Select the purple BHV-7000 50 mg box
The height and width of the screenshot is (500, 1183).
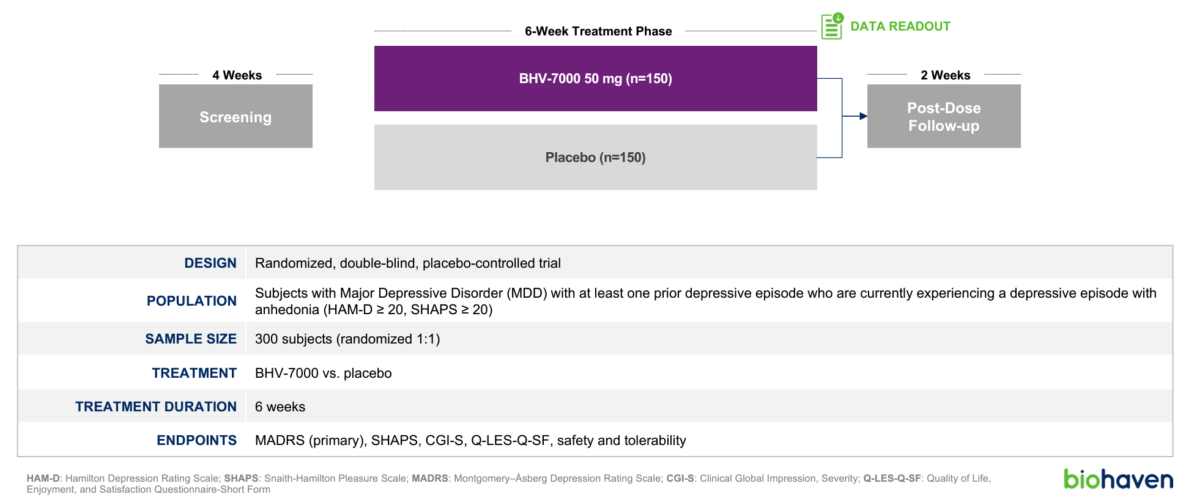595,79
